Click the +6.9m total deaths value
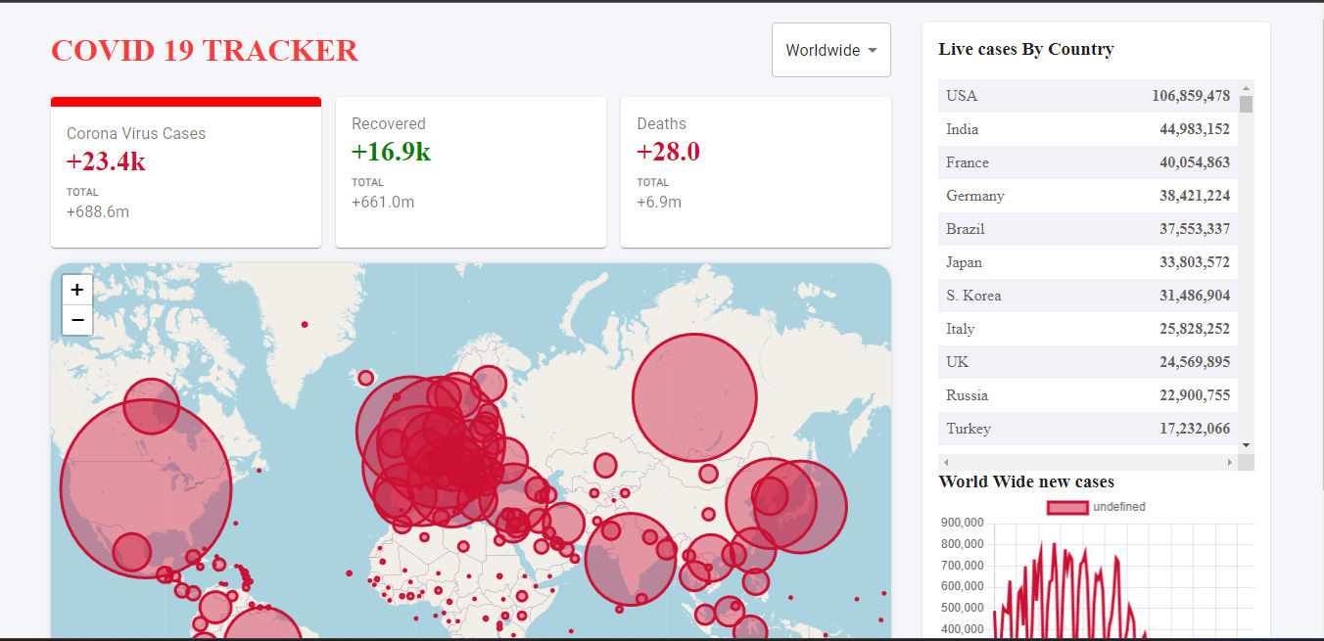 659,202
